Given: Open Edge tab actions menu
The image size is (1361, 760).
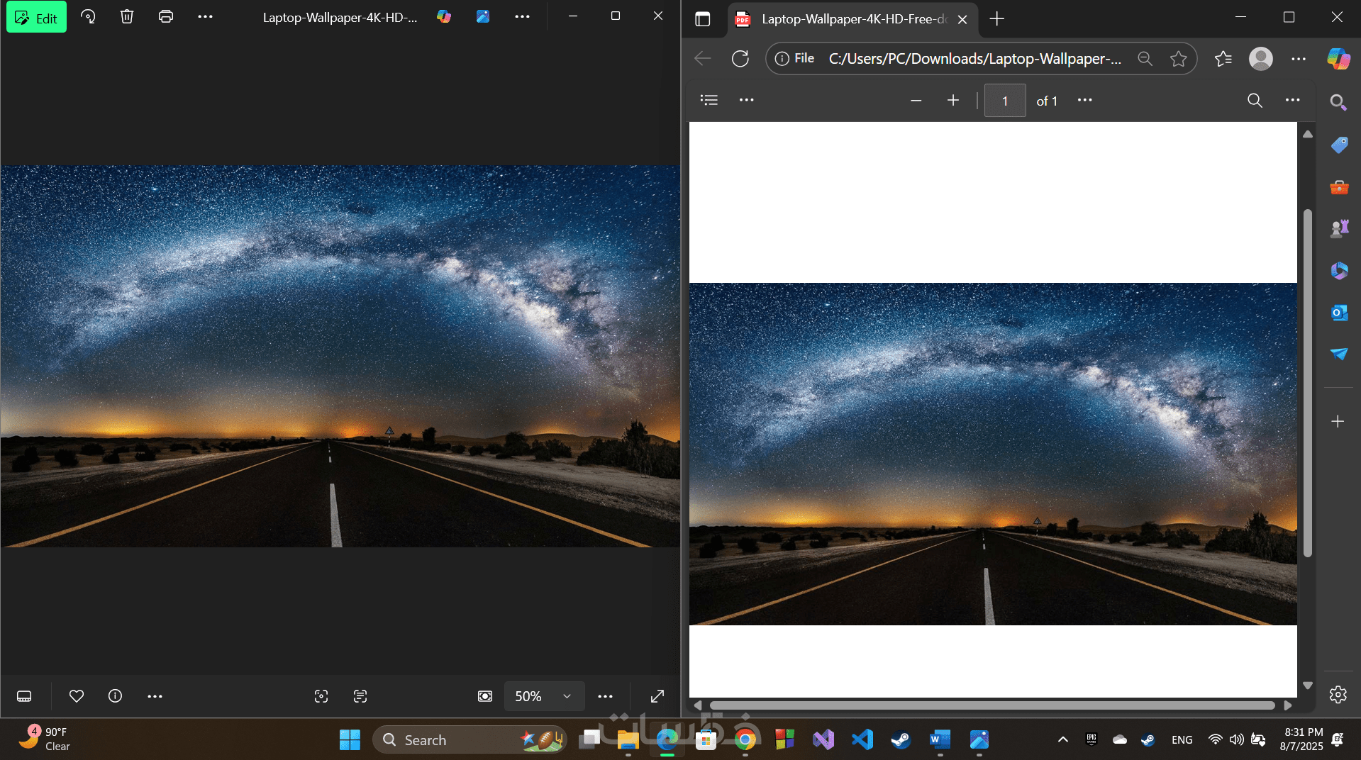Looking at the screenshot, I should [x=703, y=19].
